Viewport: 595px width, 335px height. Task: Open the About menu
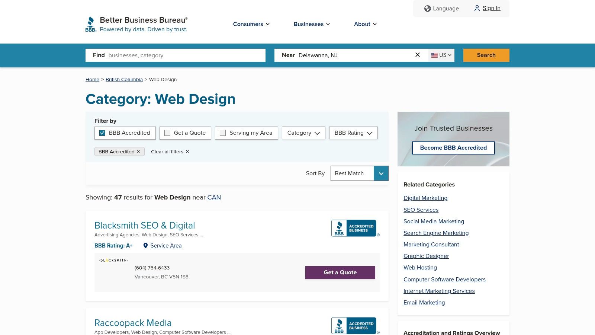[365, 24]
